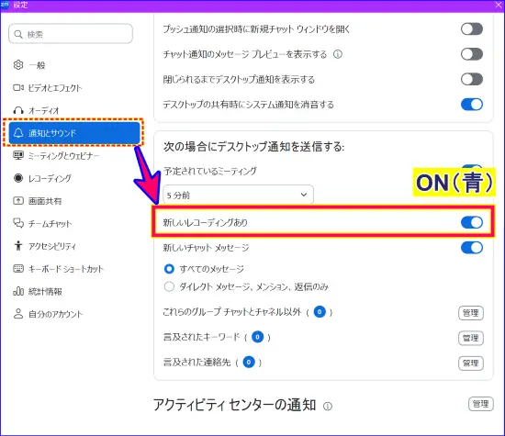Select ダイレクト メッセージ、メンション、返信のみ radio button
This screenshot has height=436, width=505.
(169, 286)
